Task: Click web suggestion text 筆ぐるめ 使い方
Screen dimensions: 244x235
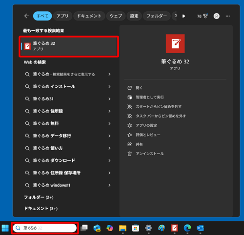Action: [x=48, y=148]
